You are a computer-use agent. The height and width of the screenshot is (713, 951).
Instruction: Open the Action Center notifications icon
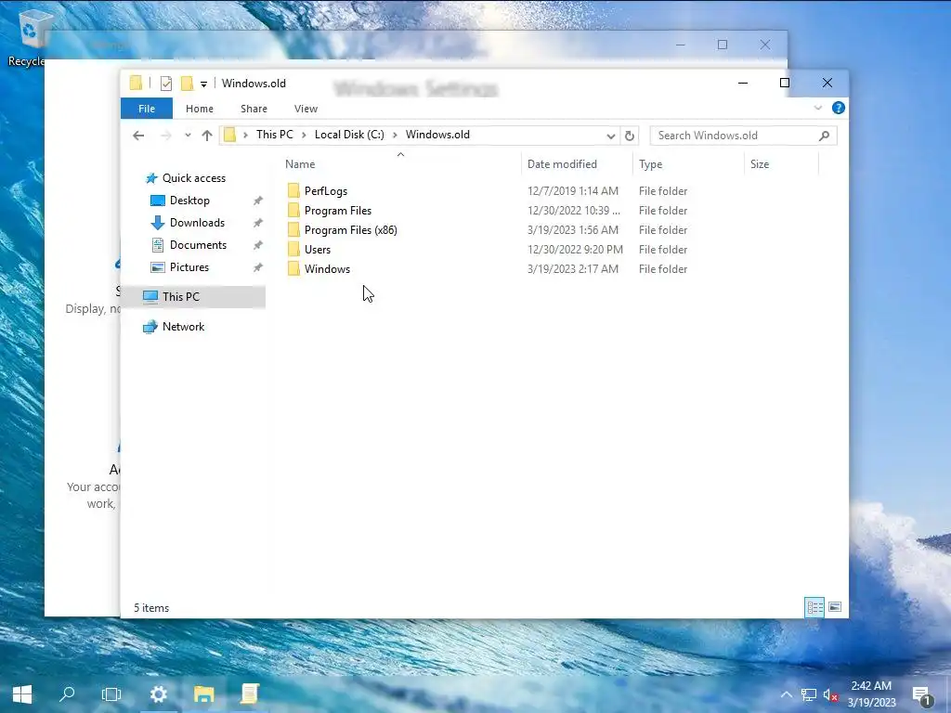tap(922, 694)
